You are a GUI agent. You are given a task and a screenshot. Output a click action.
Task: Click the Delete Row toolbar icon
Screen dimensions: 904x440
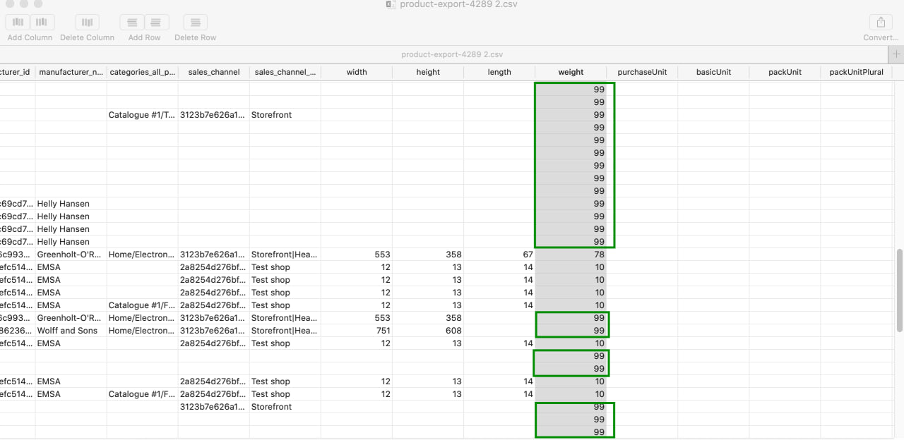pyautogui.click(x=195, y=22)
